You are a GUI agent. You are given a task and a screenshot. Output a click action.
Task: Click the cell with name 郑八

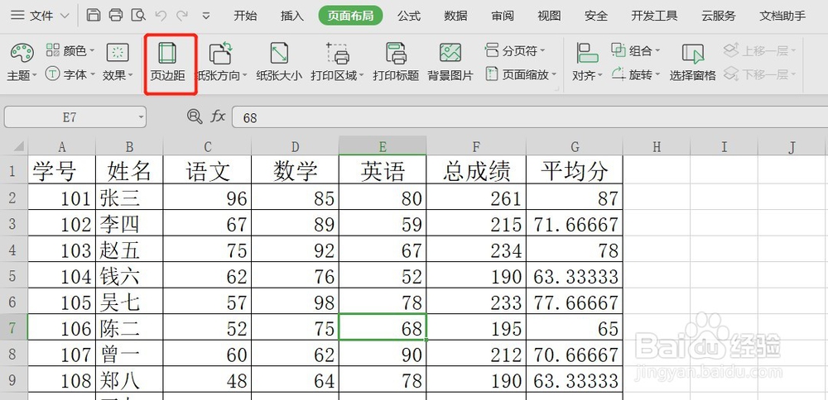129,379
